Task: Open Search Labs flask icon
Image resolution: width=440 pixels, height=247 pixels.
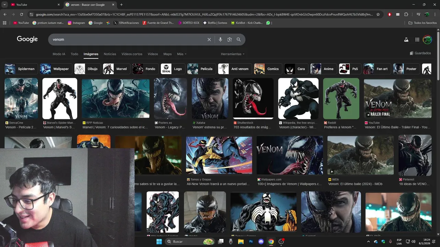Action: [406, 39]
